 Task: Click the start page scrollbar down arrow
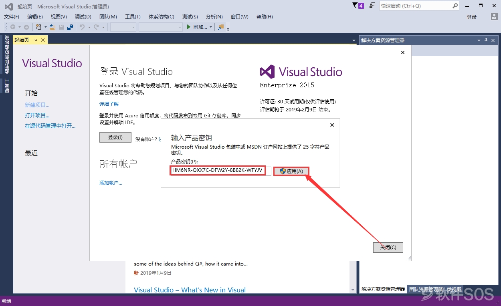pos(353,290)
